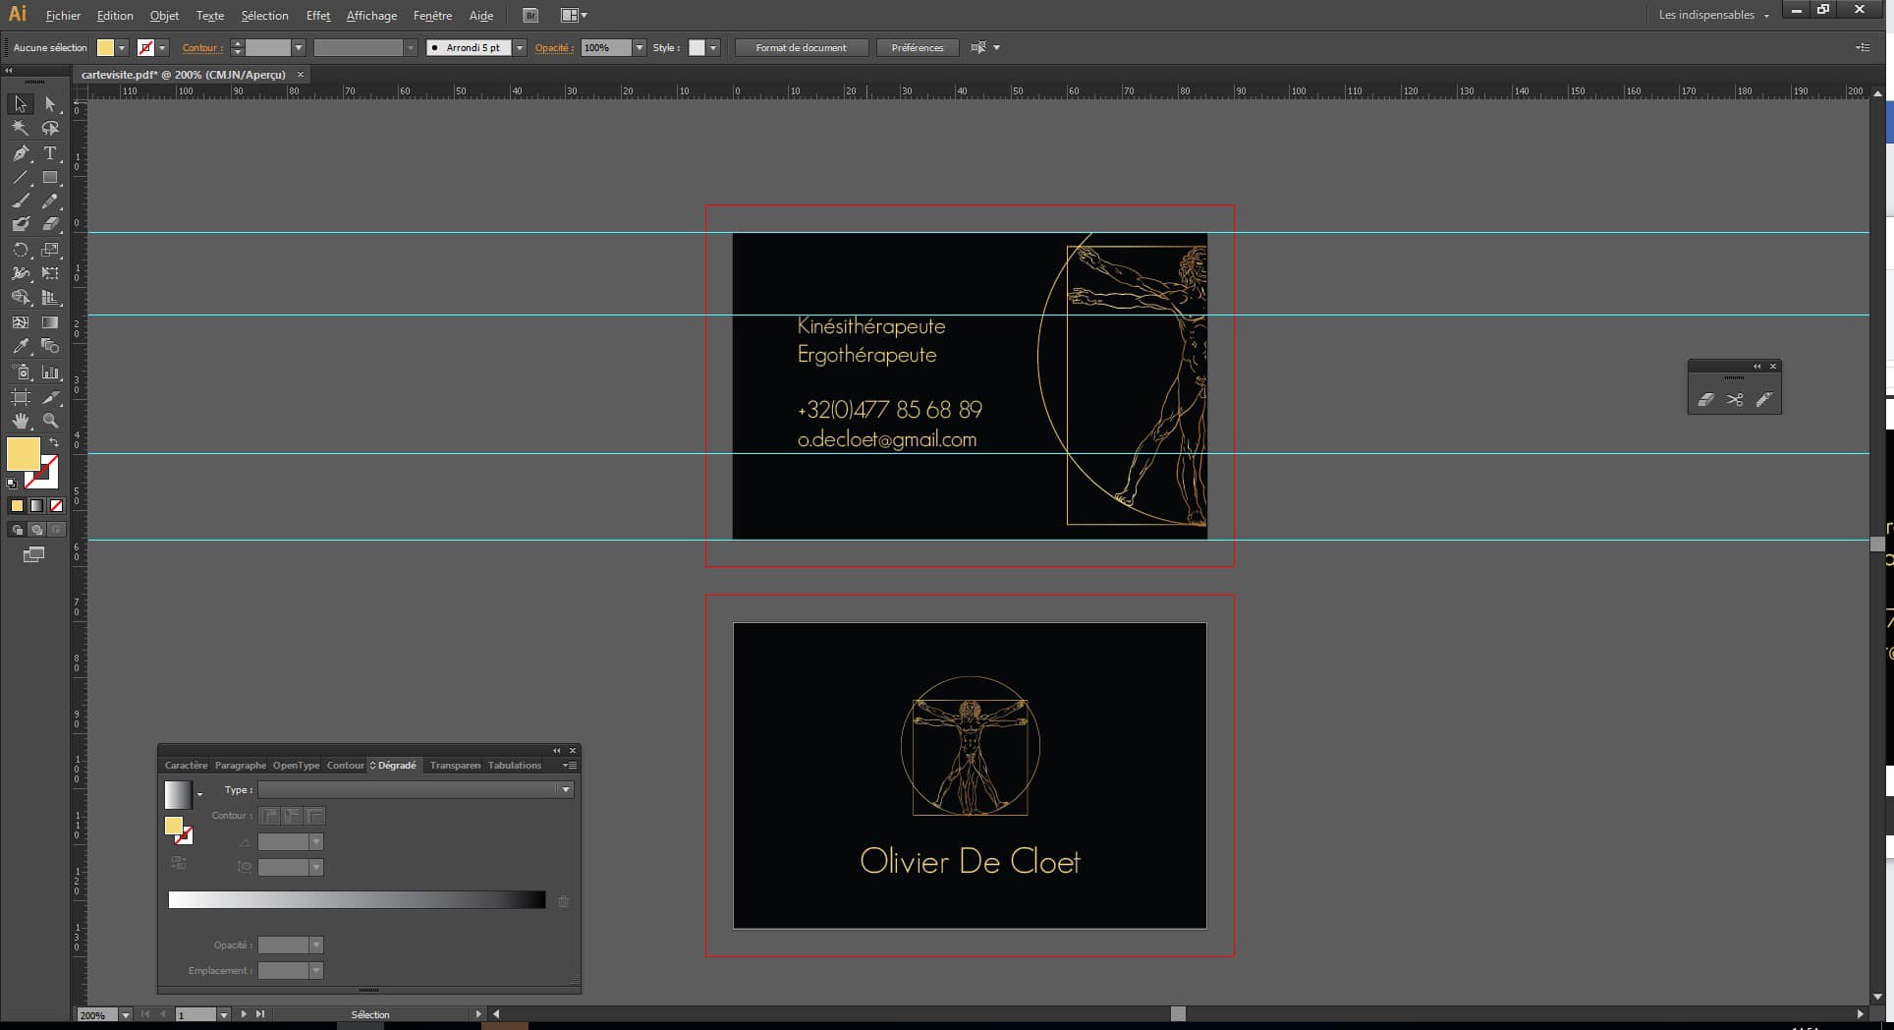Select the Pen tool

21,153
